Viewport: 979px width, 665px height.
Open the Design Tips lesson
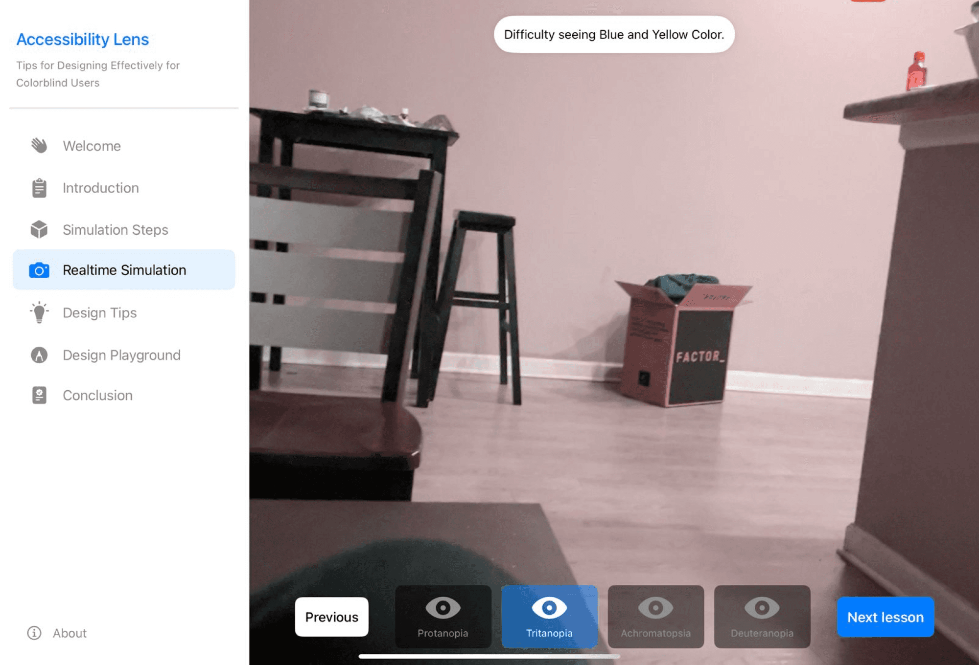coord(100,313)
